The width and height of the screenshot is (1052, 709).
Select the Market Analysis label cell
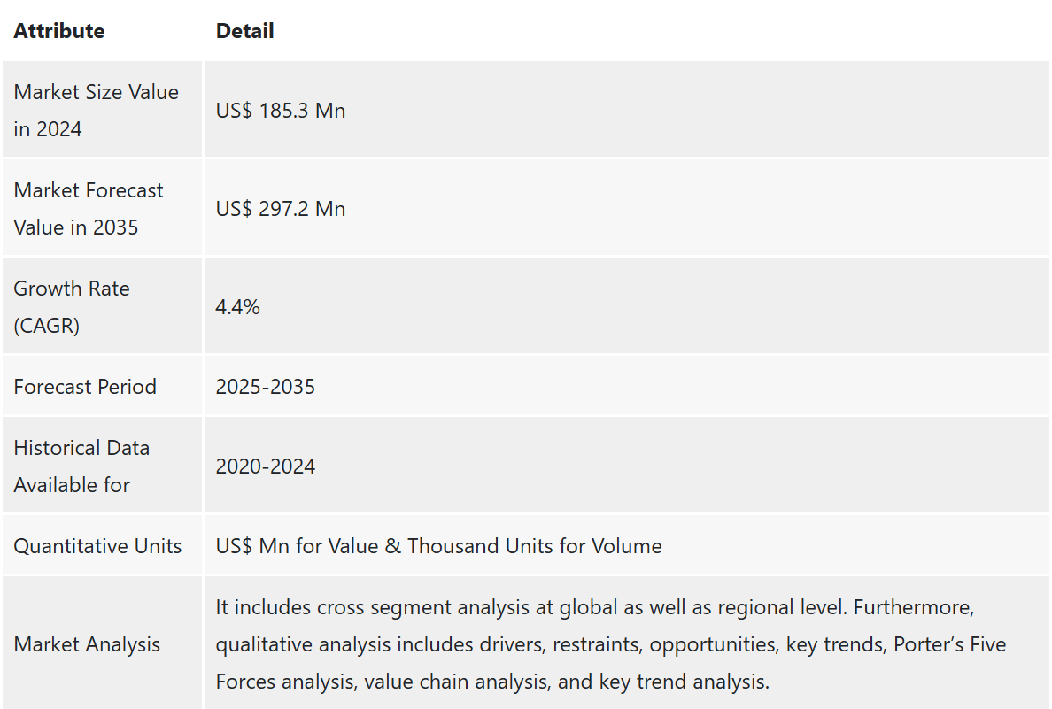point(102,643)
